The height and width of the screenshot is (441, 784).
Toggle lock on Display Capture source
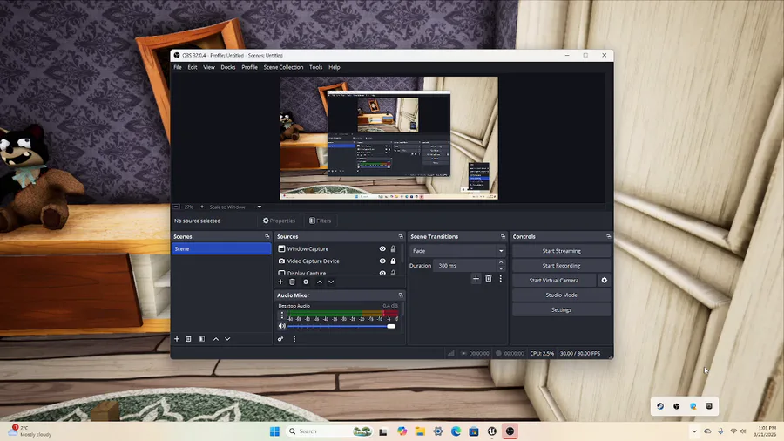pos(393,273)
